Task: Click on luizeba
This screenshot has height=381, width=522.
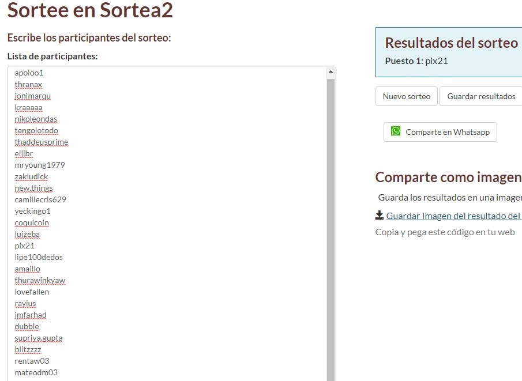Action: tap(27, 234)
